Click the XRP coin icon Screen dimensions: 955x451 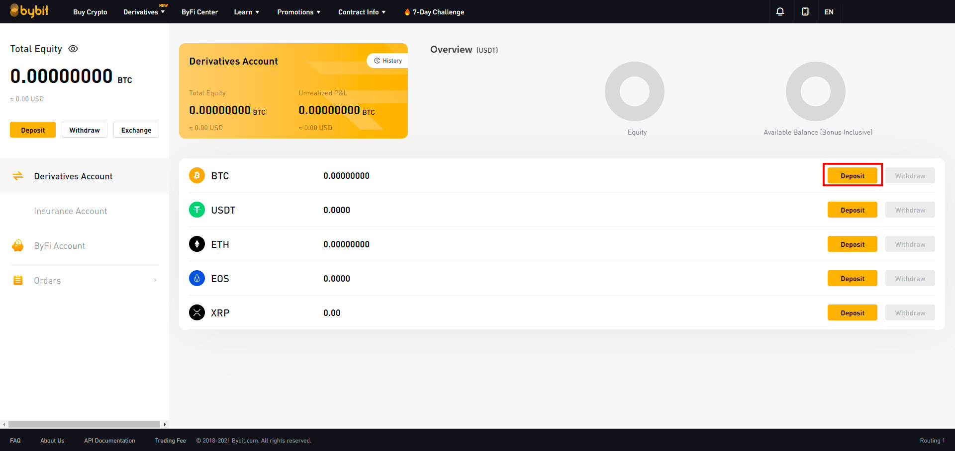coord(197,312)
